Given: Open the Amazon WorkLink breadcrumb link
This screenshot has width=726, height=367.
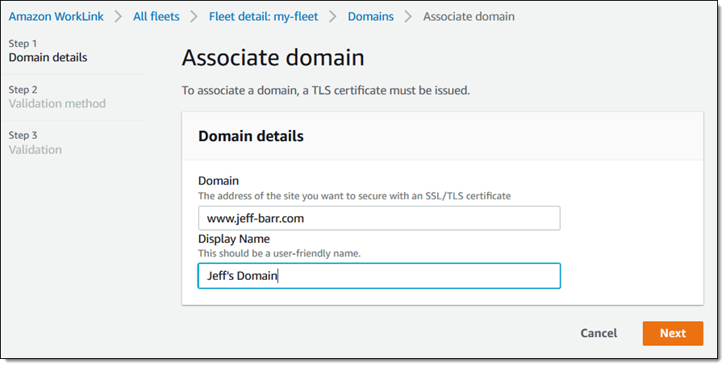Looking at the screenshot, I should pos(57,16).
